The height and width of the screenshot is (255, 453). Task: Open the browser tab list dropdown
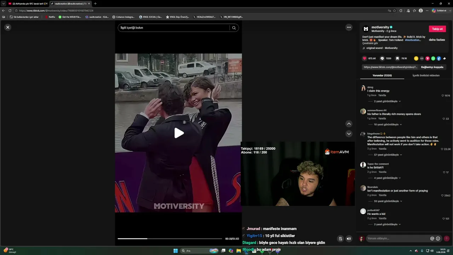[x=3, y=4]
